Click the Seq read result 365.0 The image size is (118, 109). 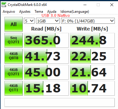pyautogui.click(x=46, y=40)
